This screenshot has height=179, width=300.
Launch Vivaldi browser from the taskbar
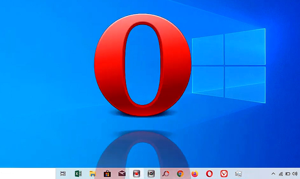(x=224, y=174)
